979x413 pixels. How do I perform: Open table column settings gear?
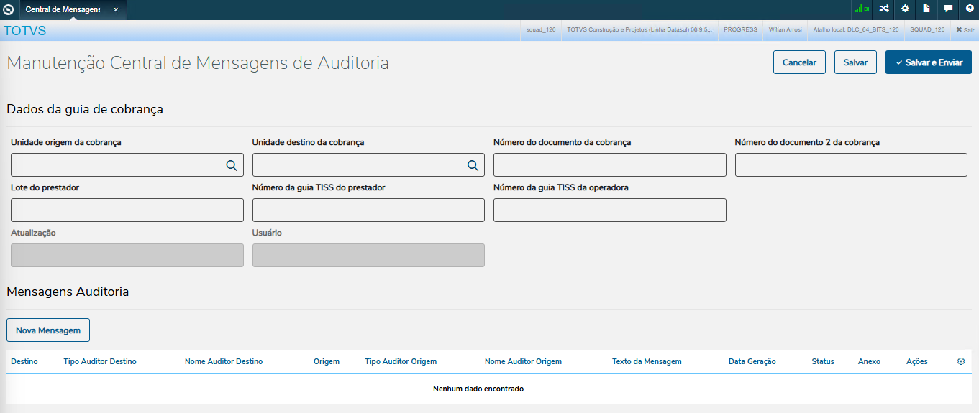[961, 361]
